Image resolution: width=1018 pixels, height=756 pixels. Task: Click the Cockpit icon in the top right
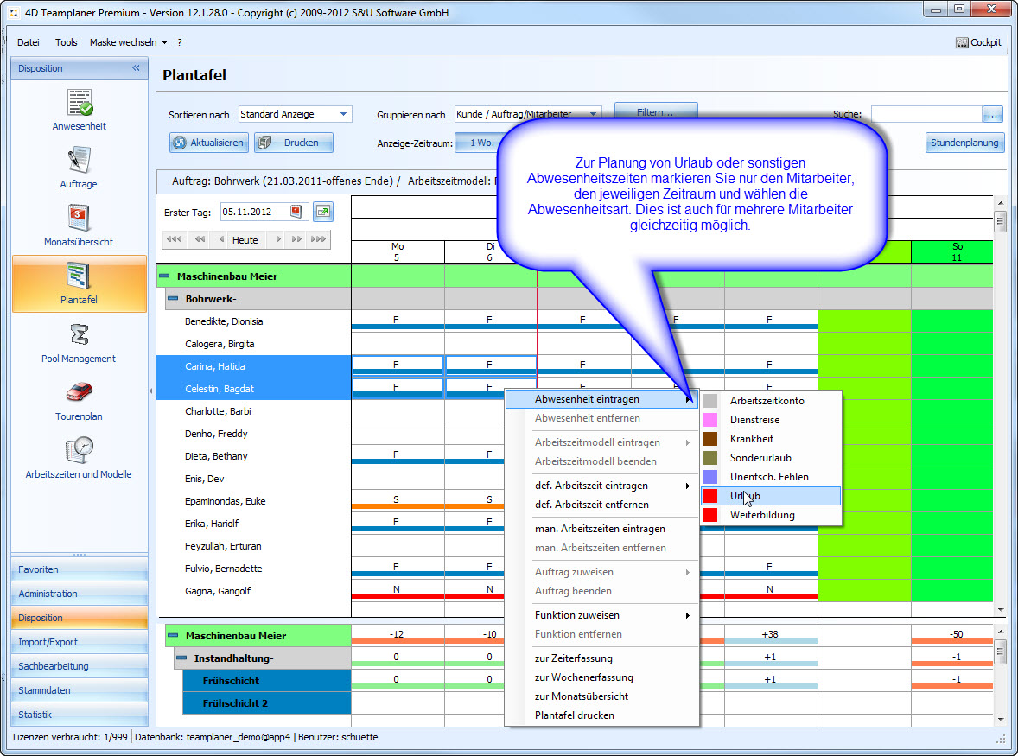point(978,42)
